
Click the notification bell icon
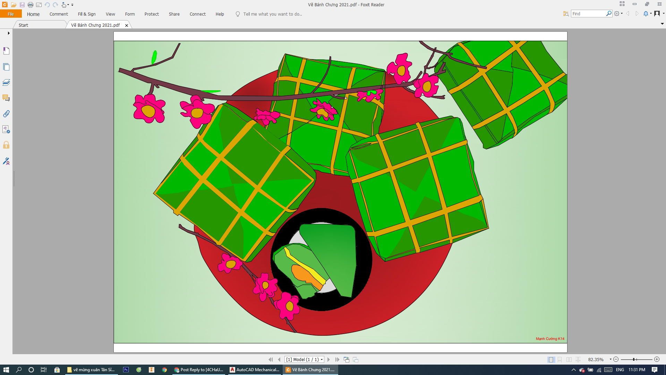(646, 14)
